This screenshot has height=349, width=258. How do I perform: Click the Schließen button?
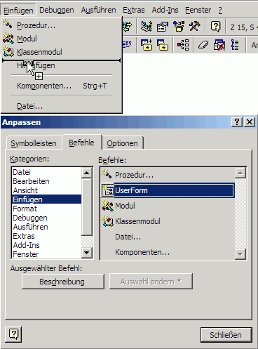[x=226, y=335]
